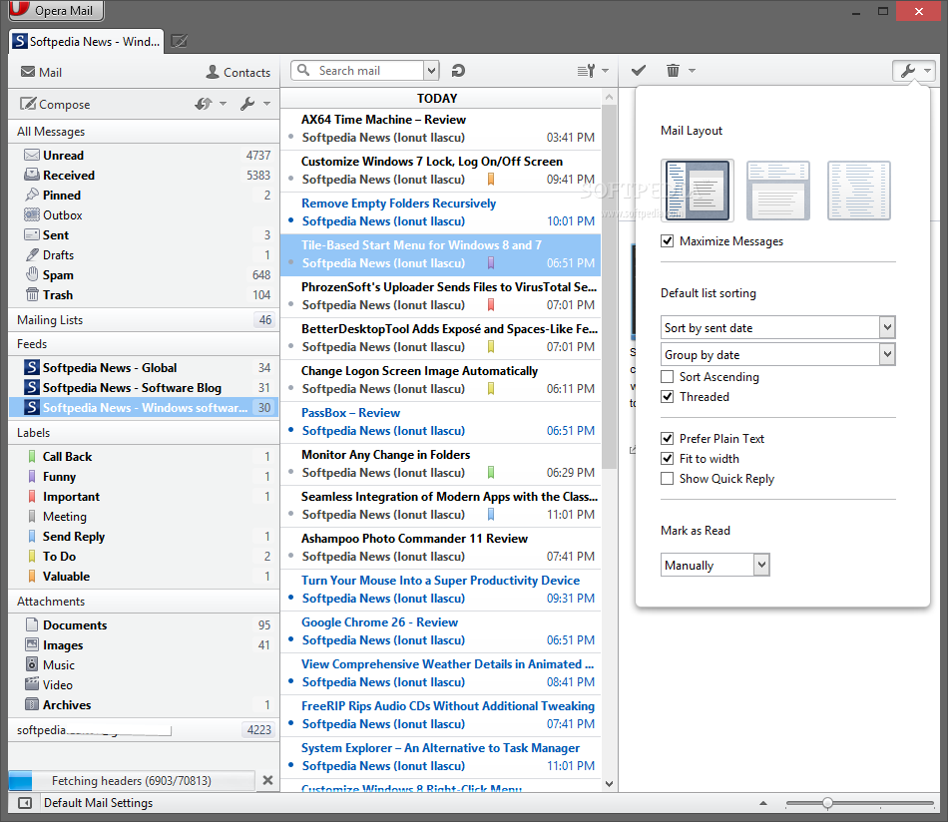Click into the Search mail field
This screenshot has width=948, height=822.
click(x=357, y=71)
